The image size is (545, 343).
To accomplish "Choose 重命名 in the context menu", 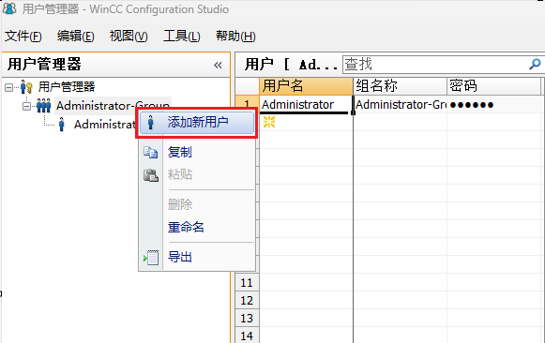I will click(197, 227).
